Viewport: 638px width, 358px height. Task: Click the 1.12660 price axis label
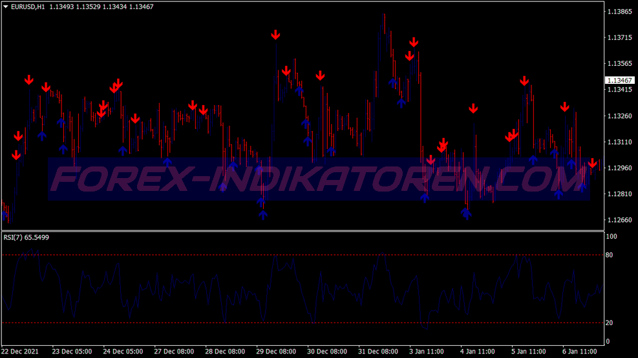[619, 220]
